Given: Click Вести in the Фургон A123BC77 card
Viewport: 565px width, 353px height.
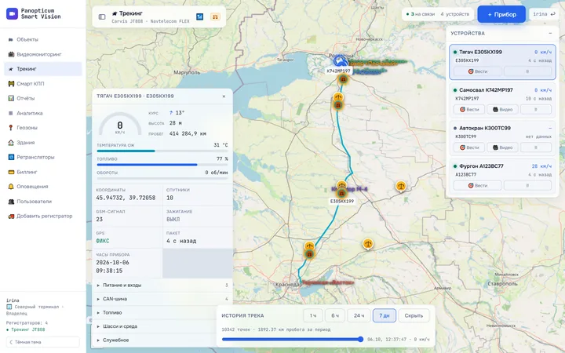Looking at the screenshot, I should (477, 185).
